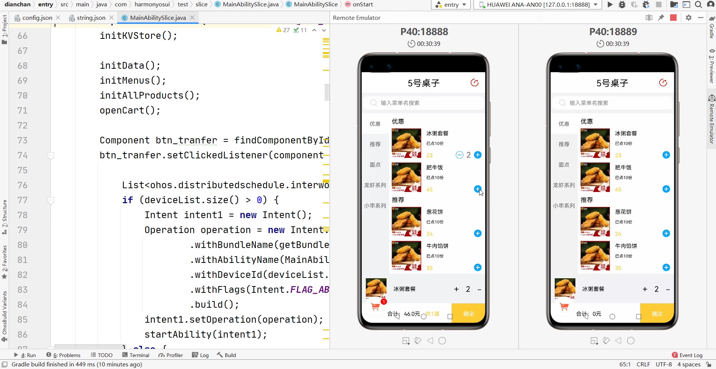Select the circle radio control on the right phone
This screenshot has width=716, height=369.
tap(612, 317)
